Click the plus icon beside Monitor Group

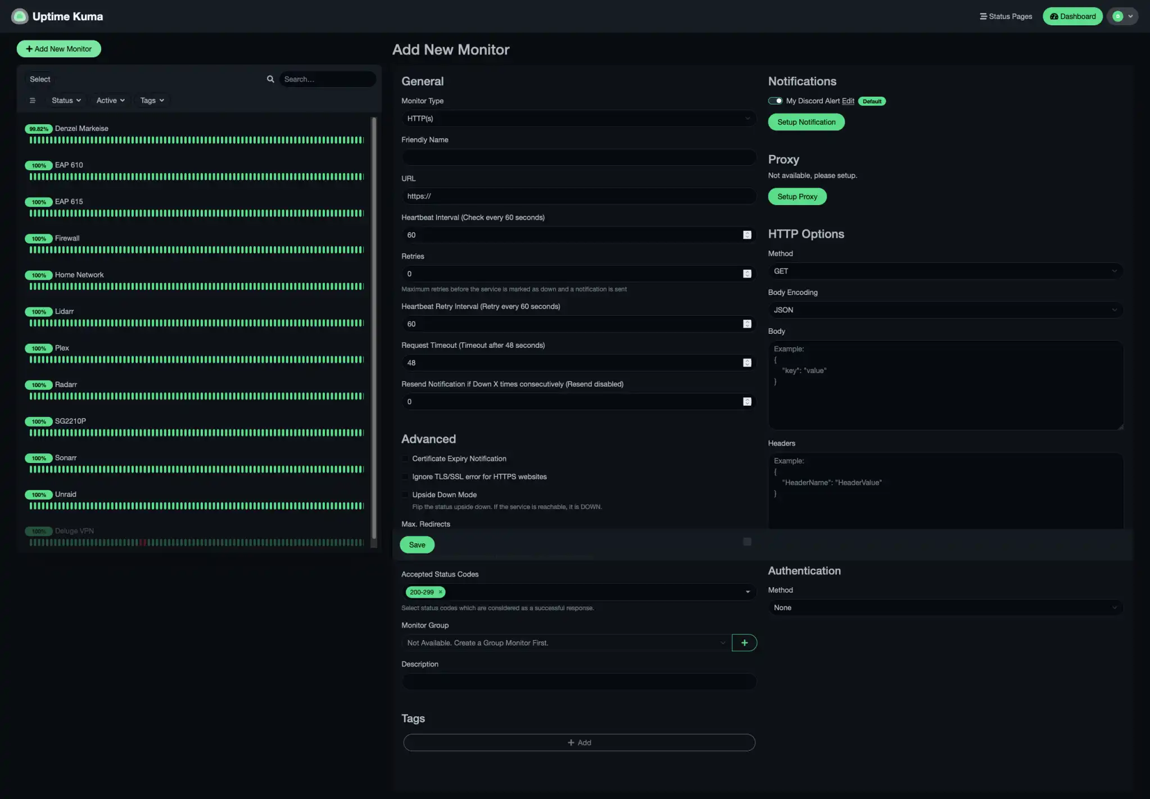744,643
